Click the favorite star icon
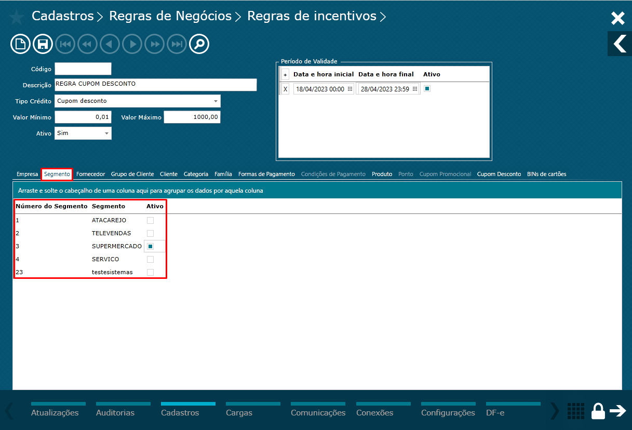Image resolution: width=632 pixels, height=430 pixels. [17, 18]
